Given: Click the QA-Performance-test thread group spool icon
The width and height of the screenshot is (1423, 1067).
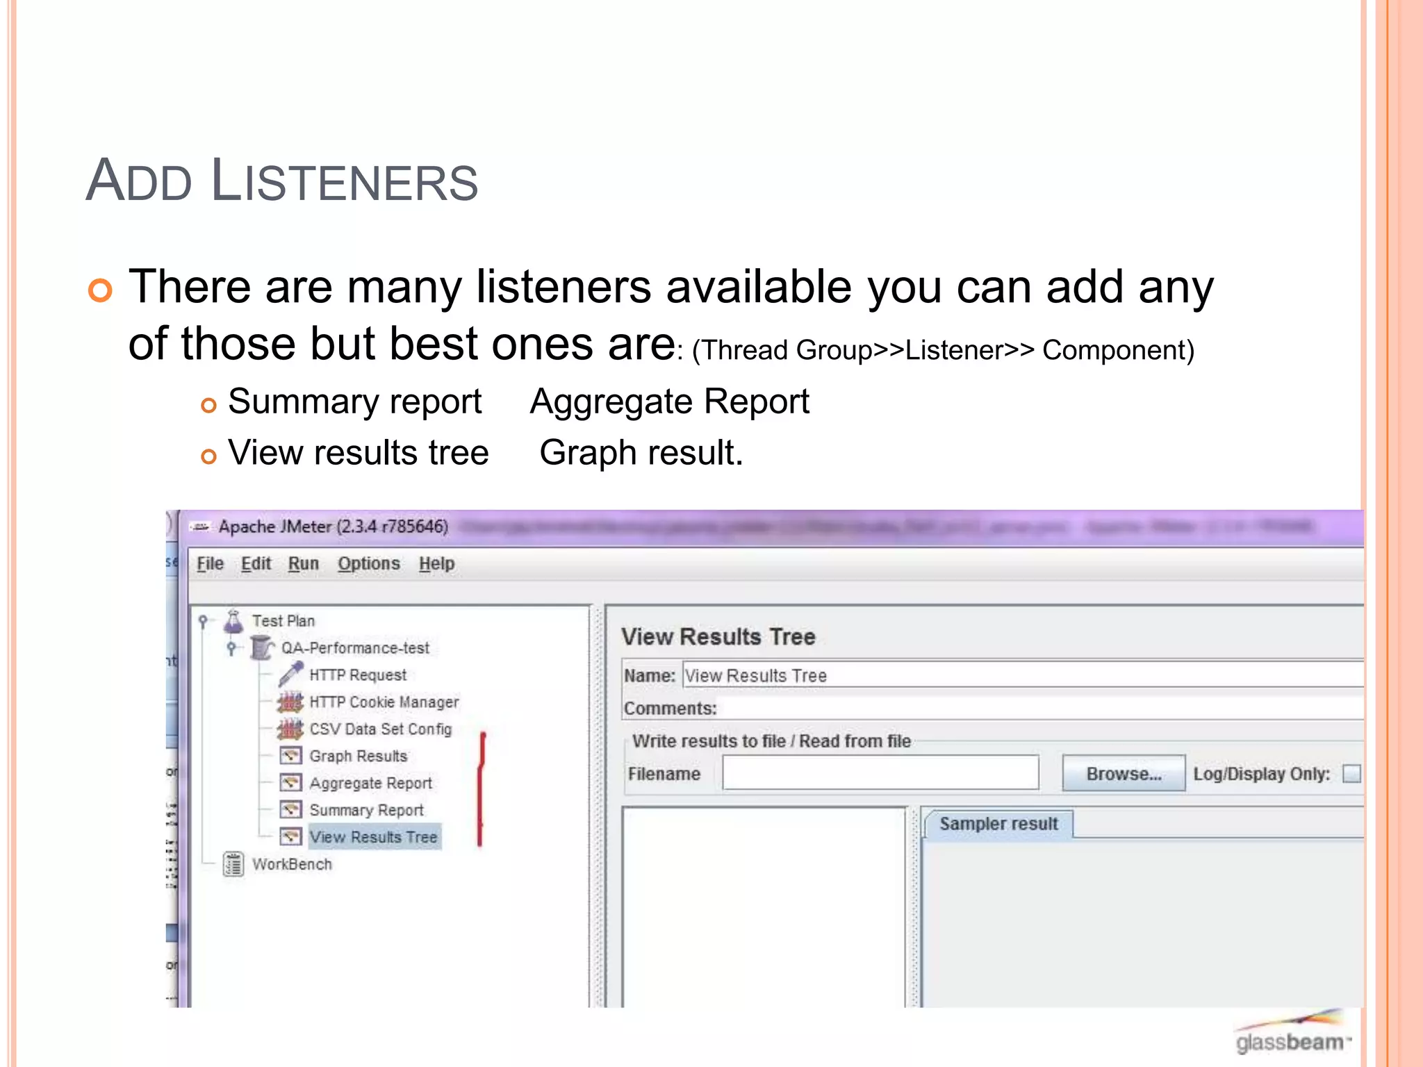Looking at the screenshot, I should (262, 647).
